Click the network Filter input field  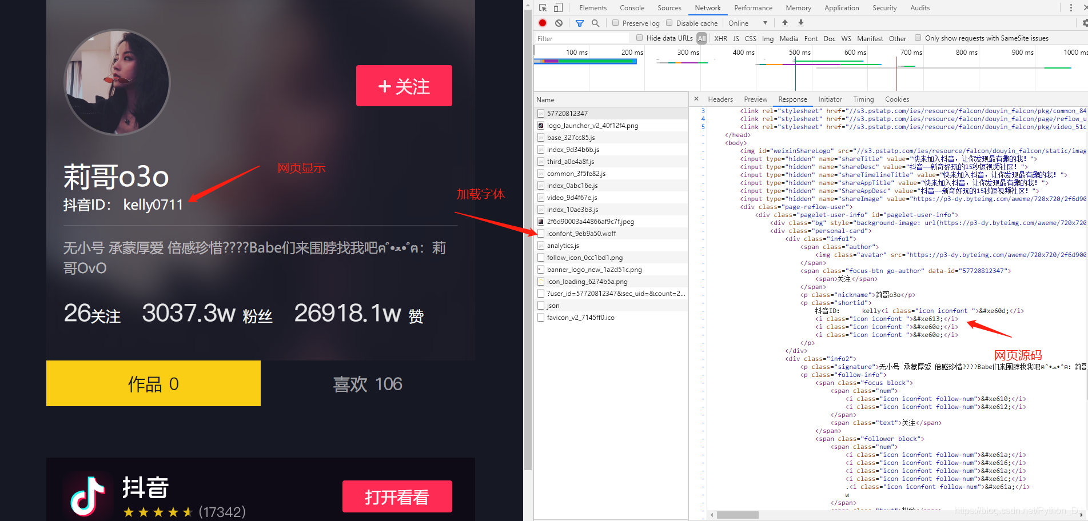pos(581,38)
